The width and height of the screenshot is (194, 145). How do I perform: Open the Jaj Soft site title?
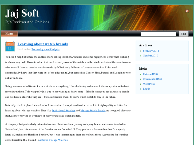[22, 13]
